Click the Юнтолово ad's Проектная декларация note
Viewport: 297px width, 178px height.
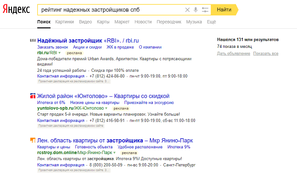tap(70, 126)
